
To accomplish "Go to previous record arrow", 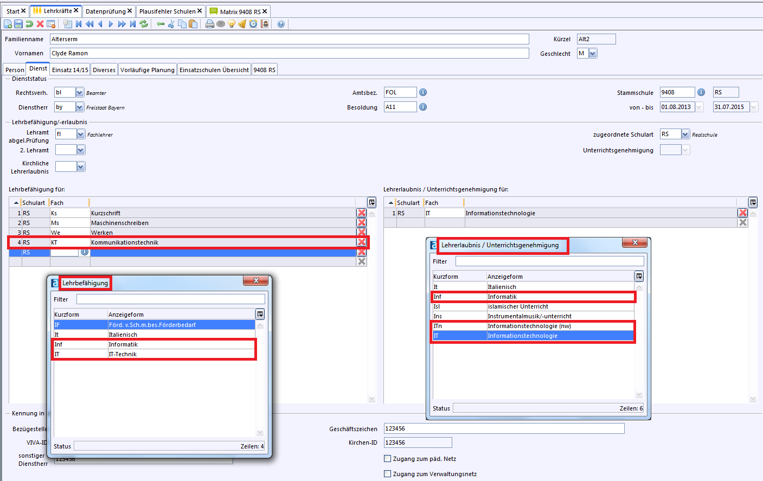I will [100, 24].
